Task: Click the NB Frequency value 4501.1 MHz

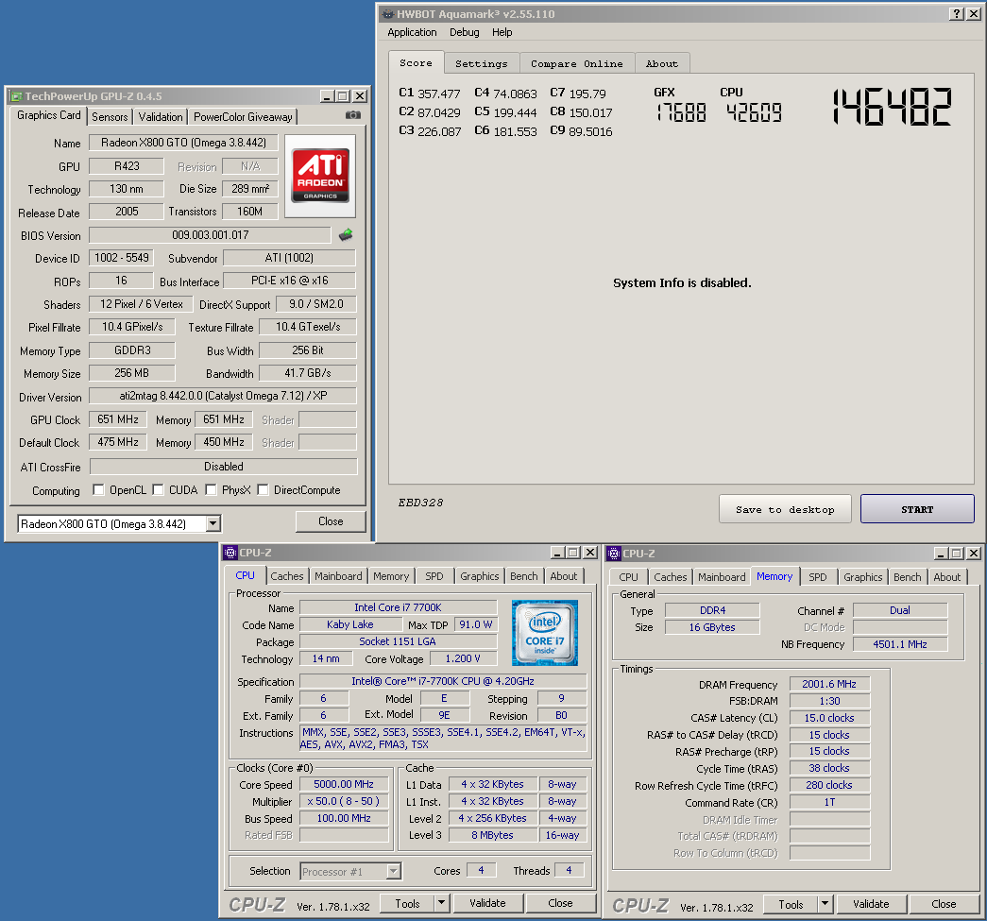Action: click(x=900, y=644)
